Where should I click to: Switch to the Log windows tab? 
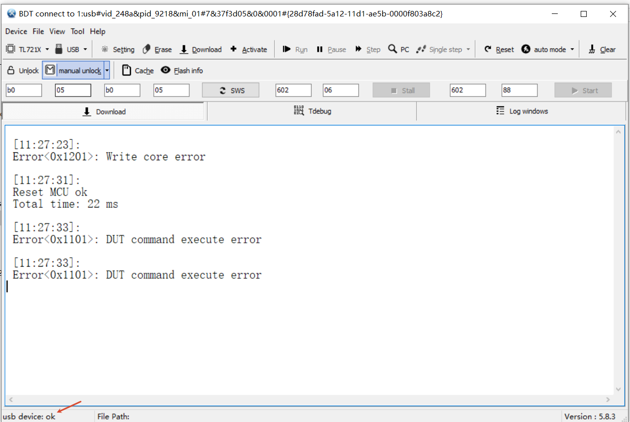click(521, 111)
